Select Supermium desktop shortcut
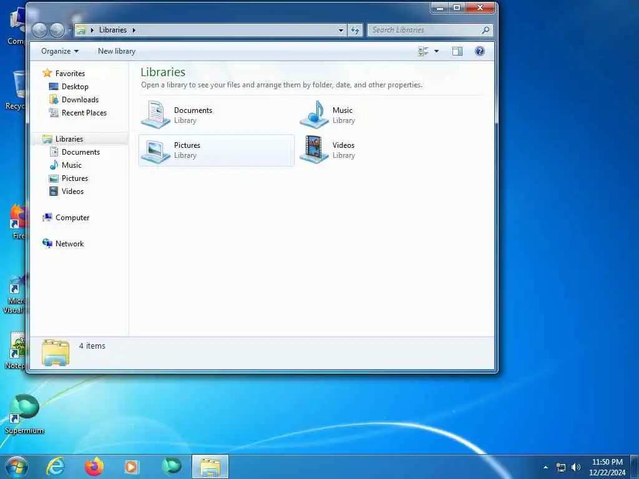639x479 pixels. (x=24, y=414)
